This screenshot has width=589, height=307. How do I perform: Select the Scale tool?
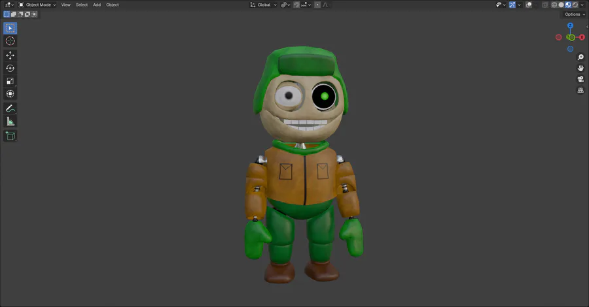[10, 81]
